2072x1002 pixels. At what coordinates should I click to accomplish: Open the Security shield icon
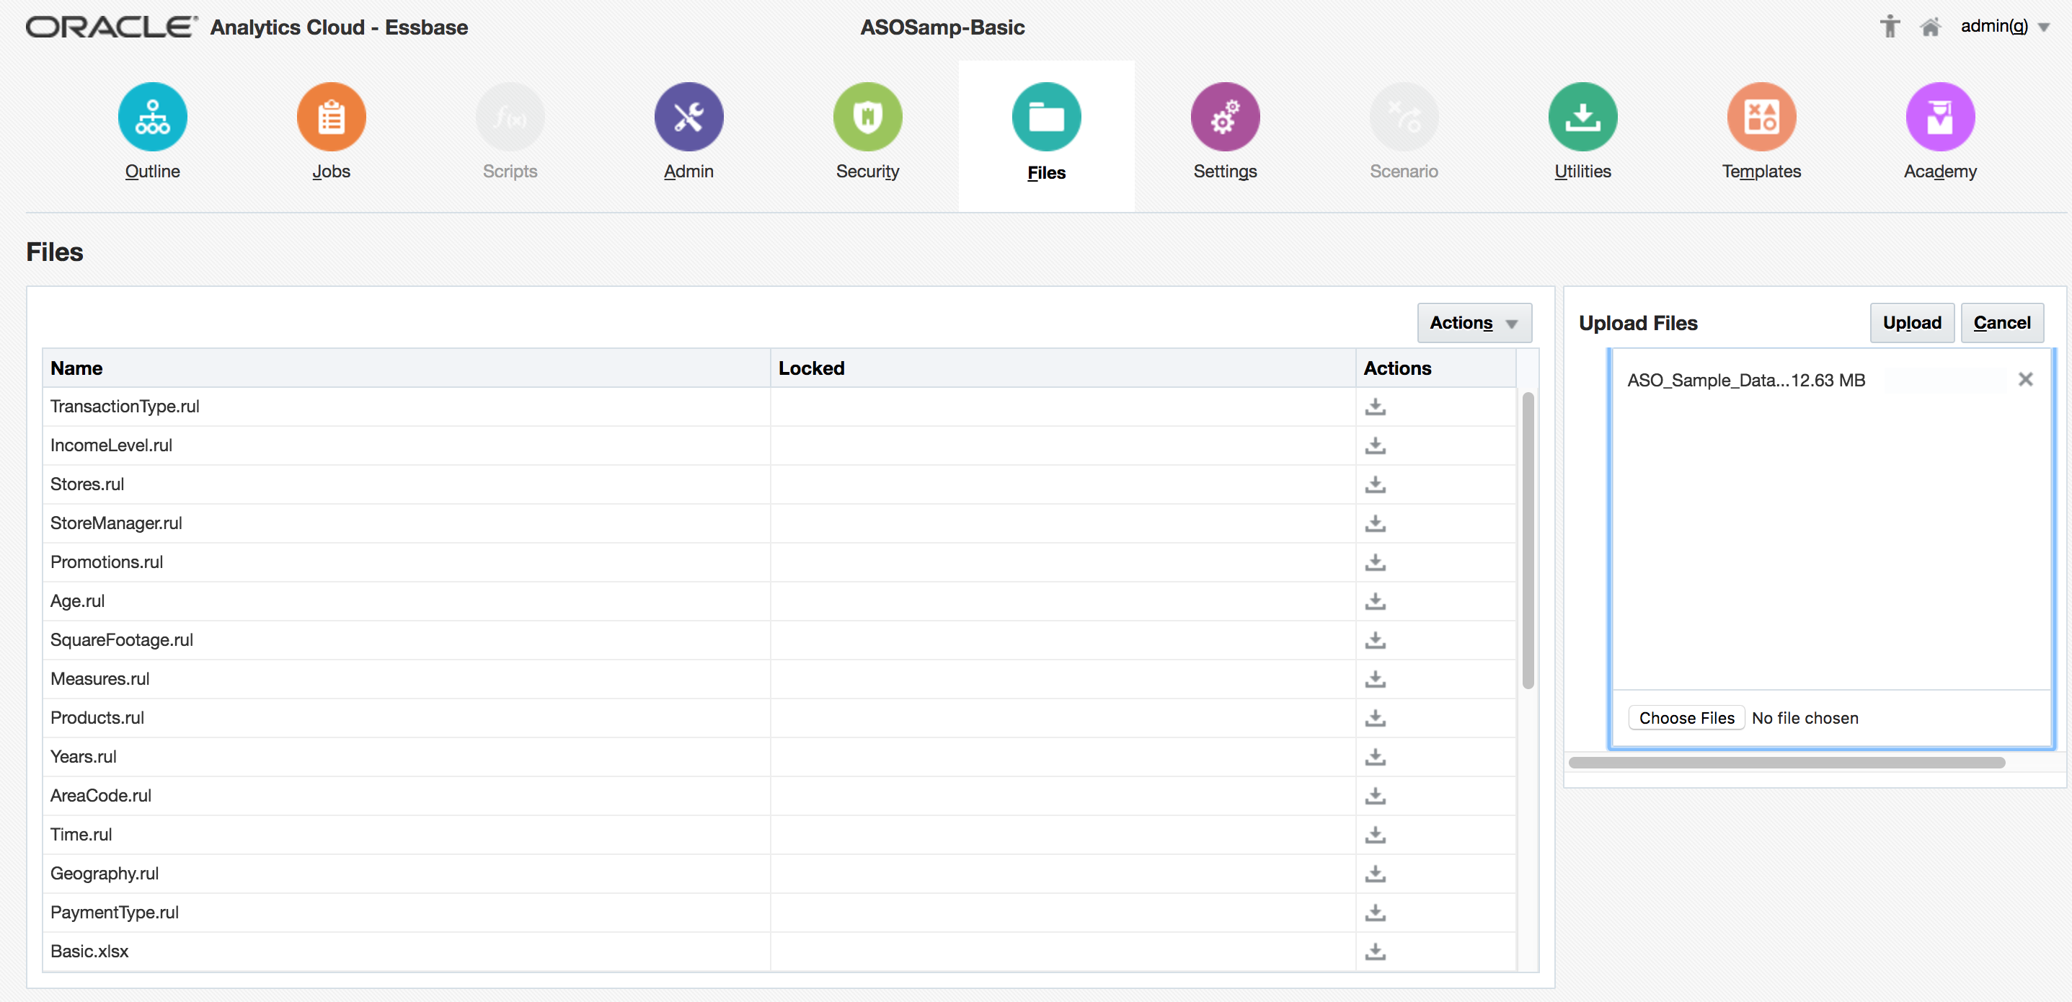pos(867,118)
